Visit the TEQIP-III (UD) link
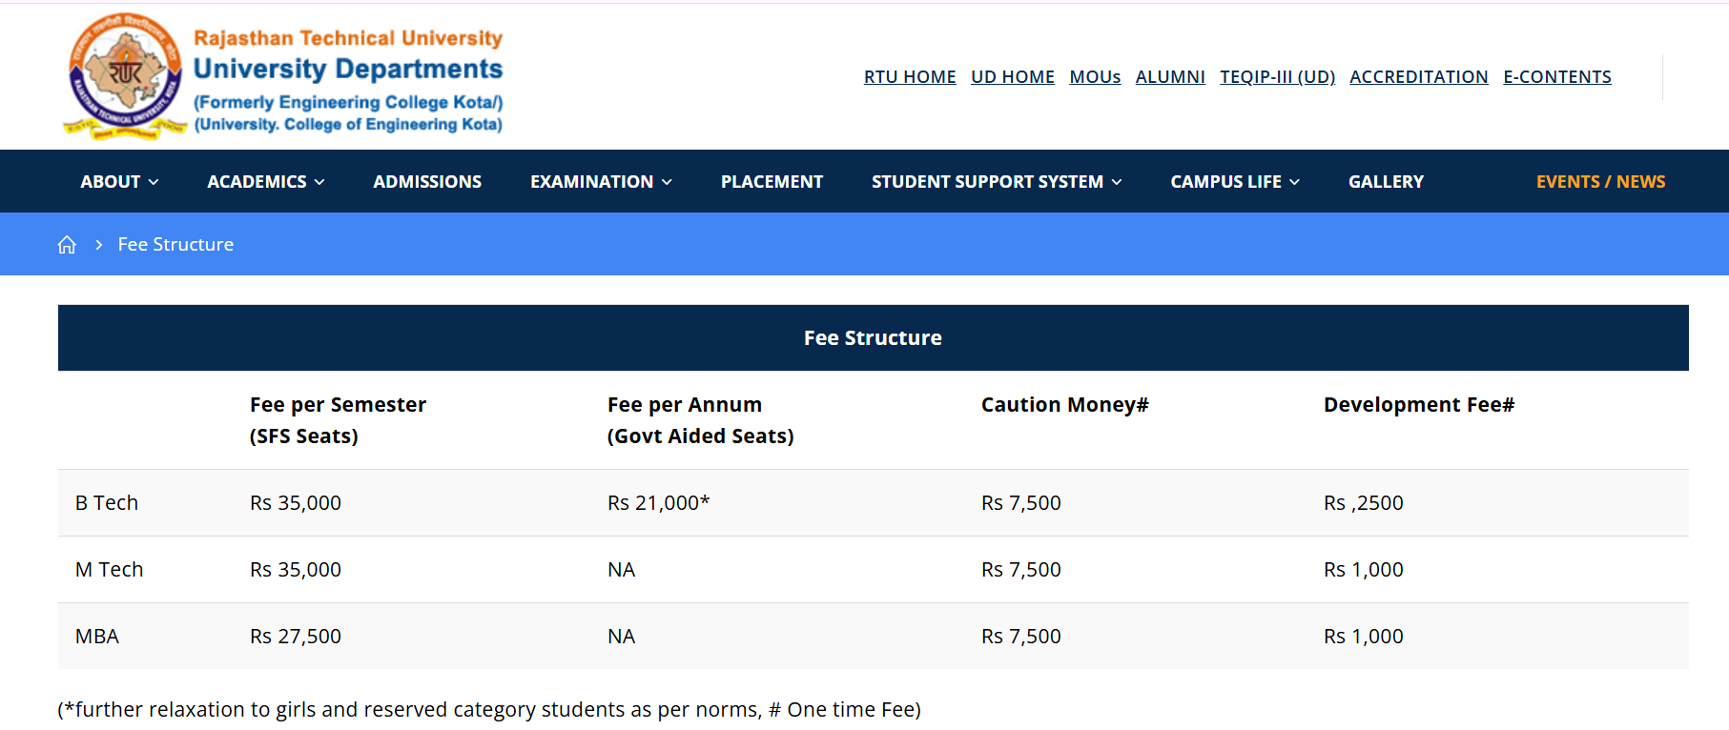This screenshot has width=1729, height=730. [x=1277, y=76]
